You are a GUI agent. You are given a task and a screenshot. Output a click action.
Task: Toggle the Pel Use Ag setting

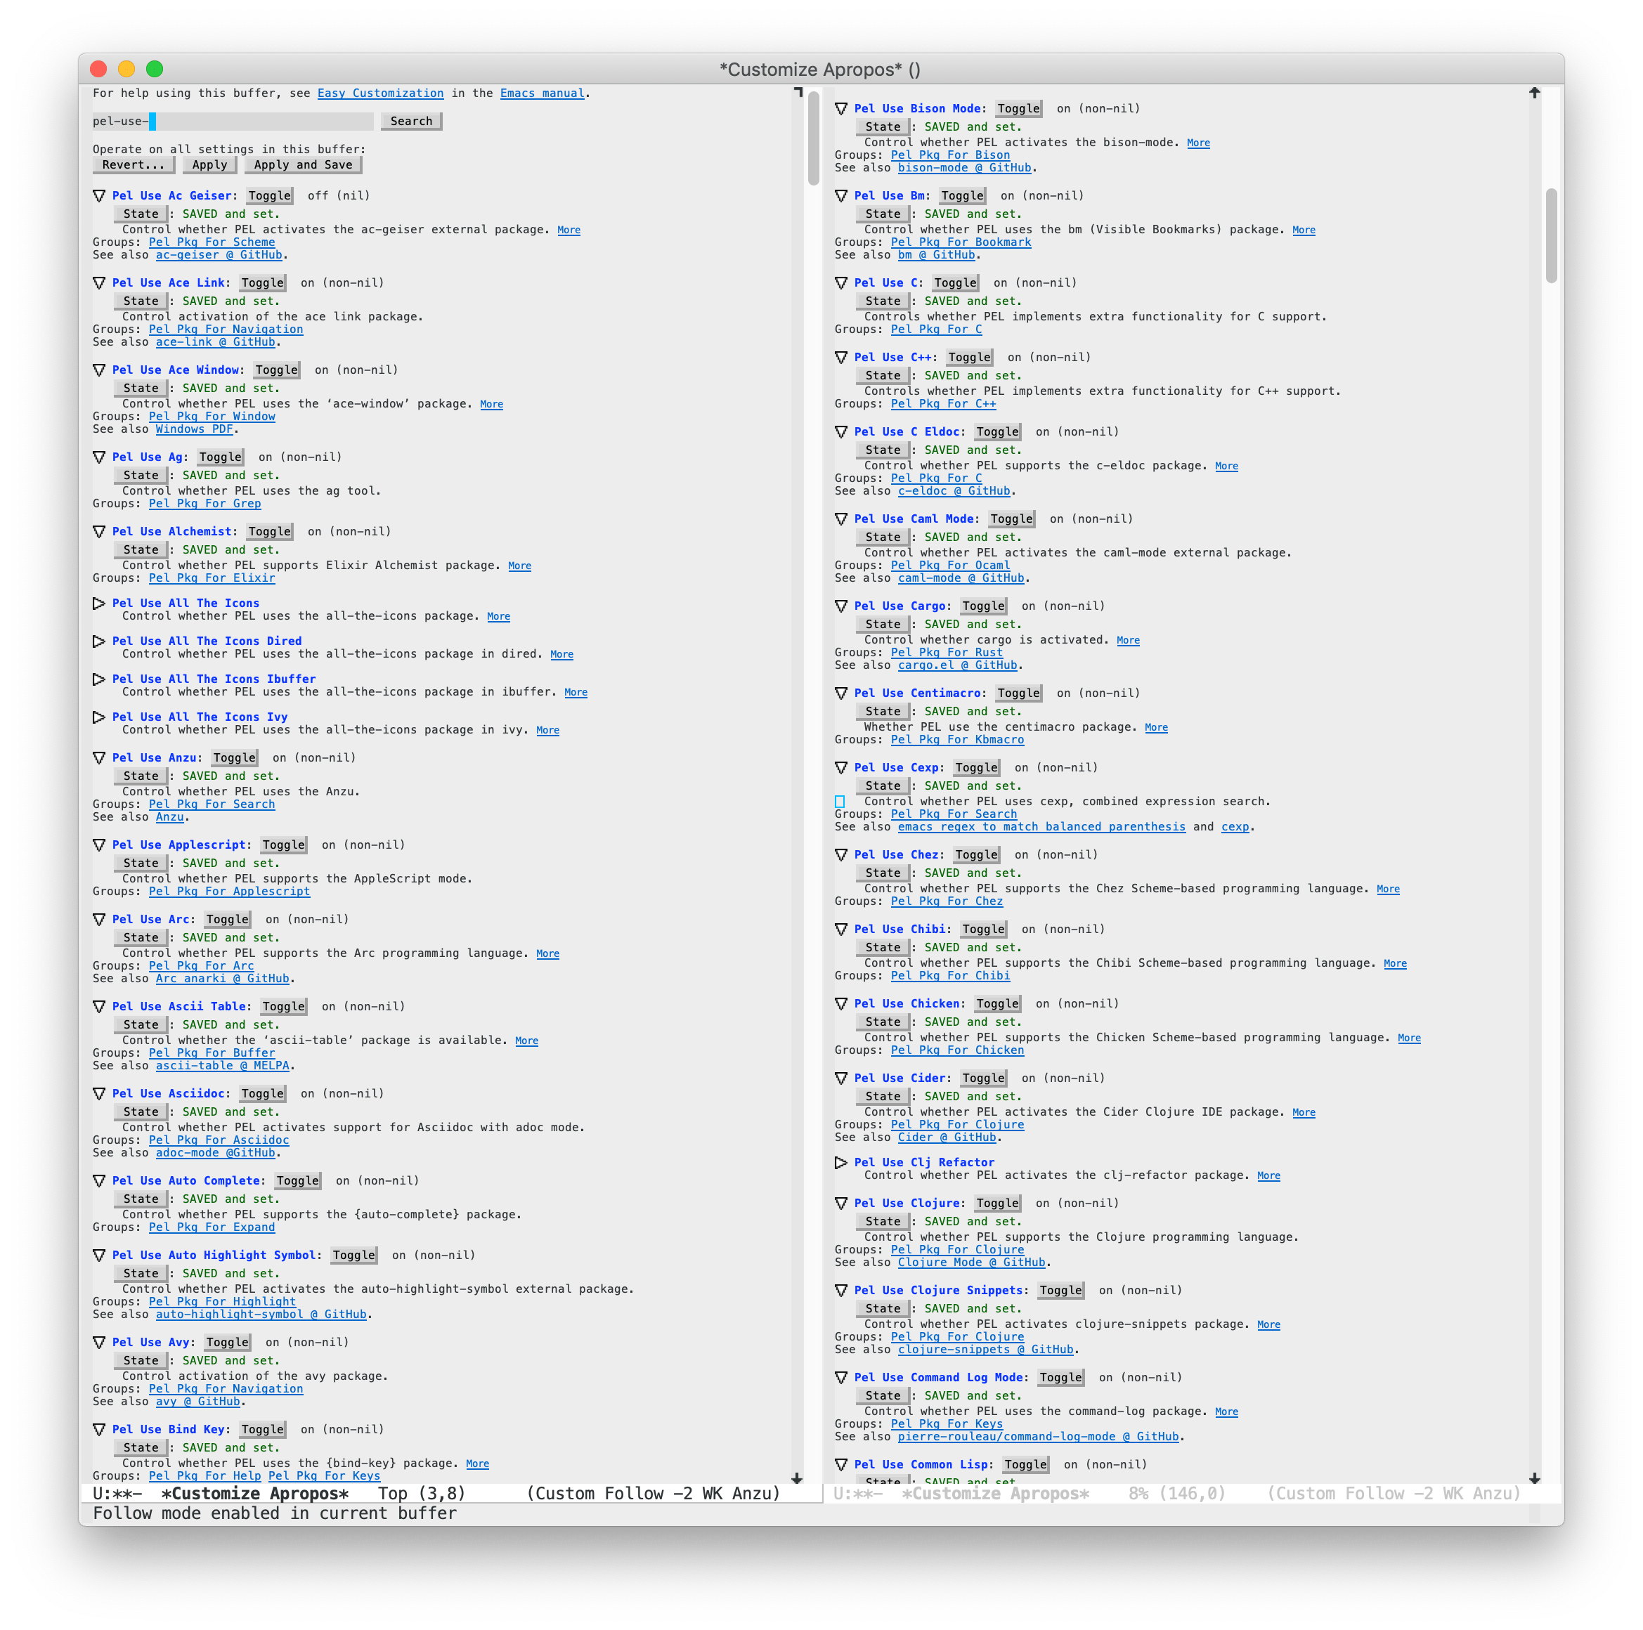[220, 457]
